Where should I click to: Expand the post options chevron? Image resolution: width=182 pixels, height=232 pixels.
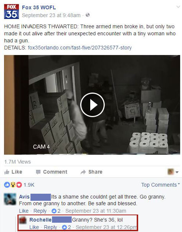tap(178, 7)
